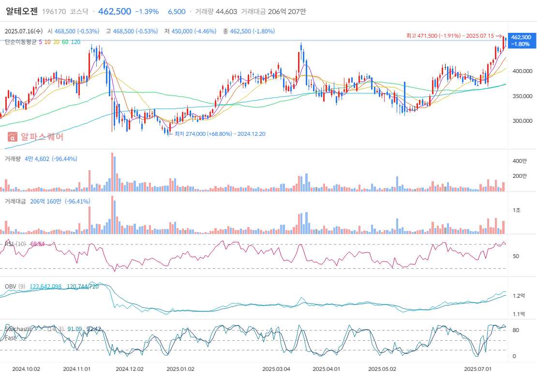Click the 350,000 price axis label

tap(522, 96)
